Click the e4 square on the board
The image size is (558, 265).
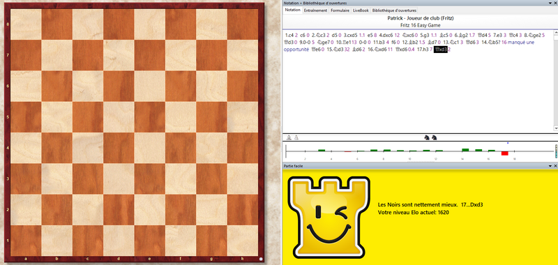pyautogui.click(x=150, y=148)
